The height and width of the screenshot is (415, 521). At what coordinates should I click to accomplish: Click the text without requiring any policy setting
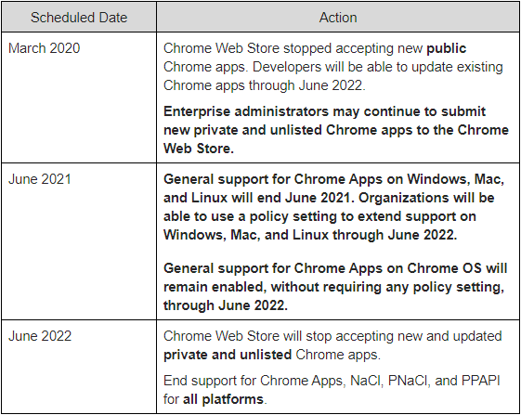[x=388, y=287]
